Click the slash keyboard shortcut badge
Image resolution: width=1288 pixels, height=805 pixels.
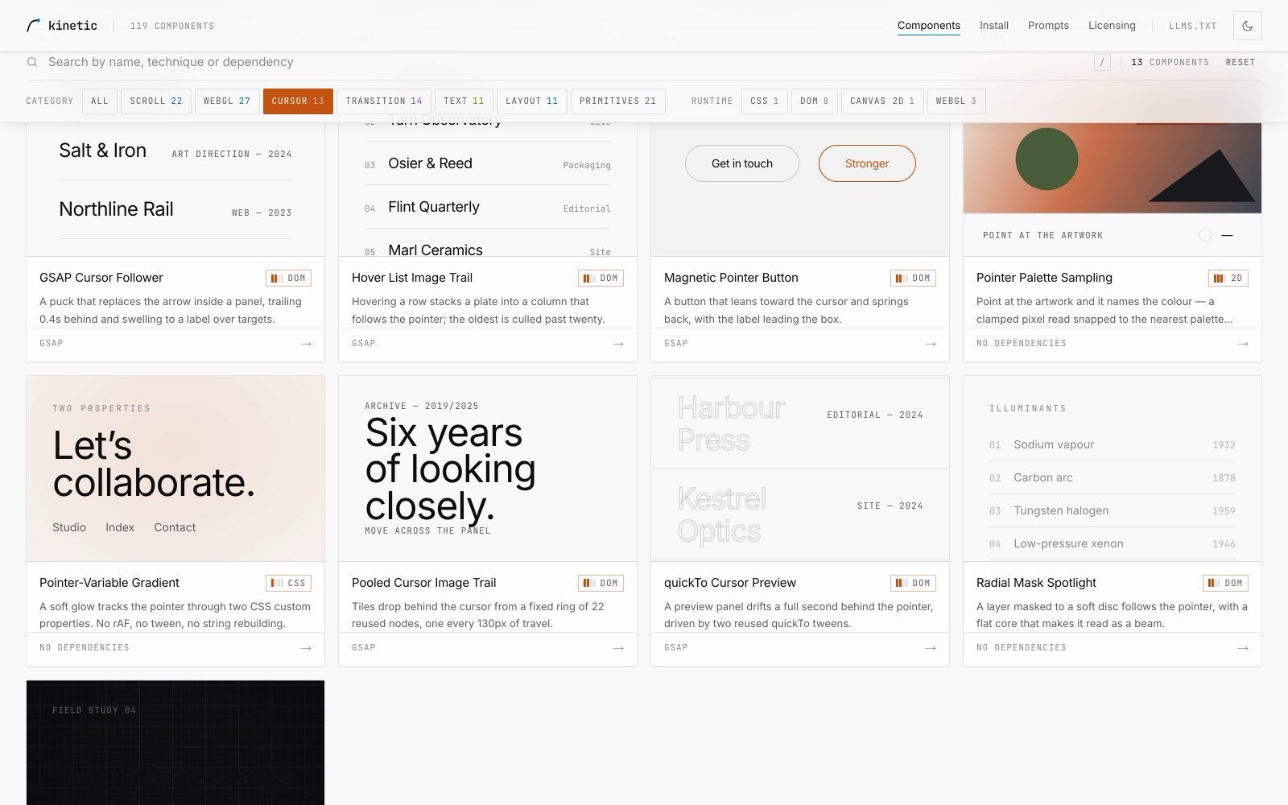coord(1102,62)
